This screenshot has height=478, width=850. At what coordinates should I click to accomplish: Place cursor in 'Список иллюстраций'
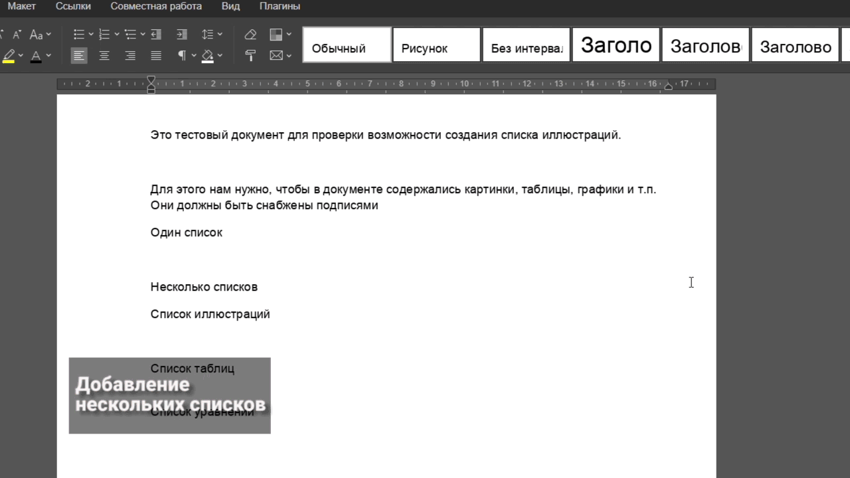[x=210, y=314]
